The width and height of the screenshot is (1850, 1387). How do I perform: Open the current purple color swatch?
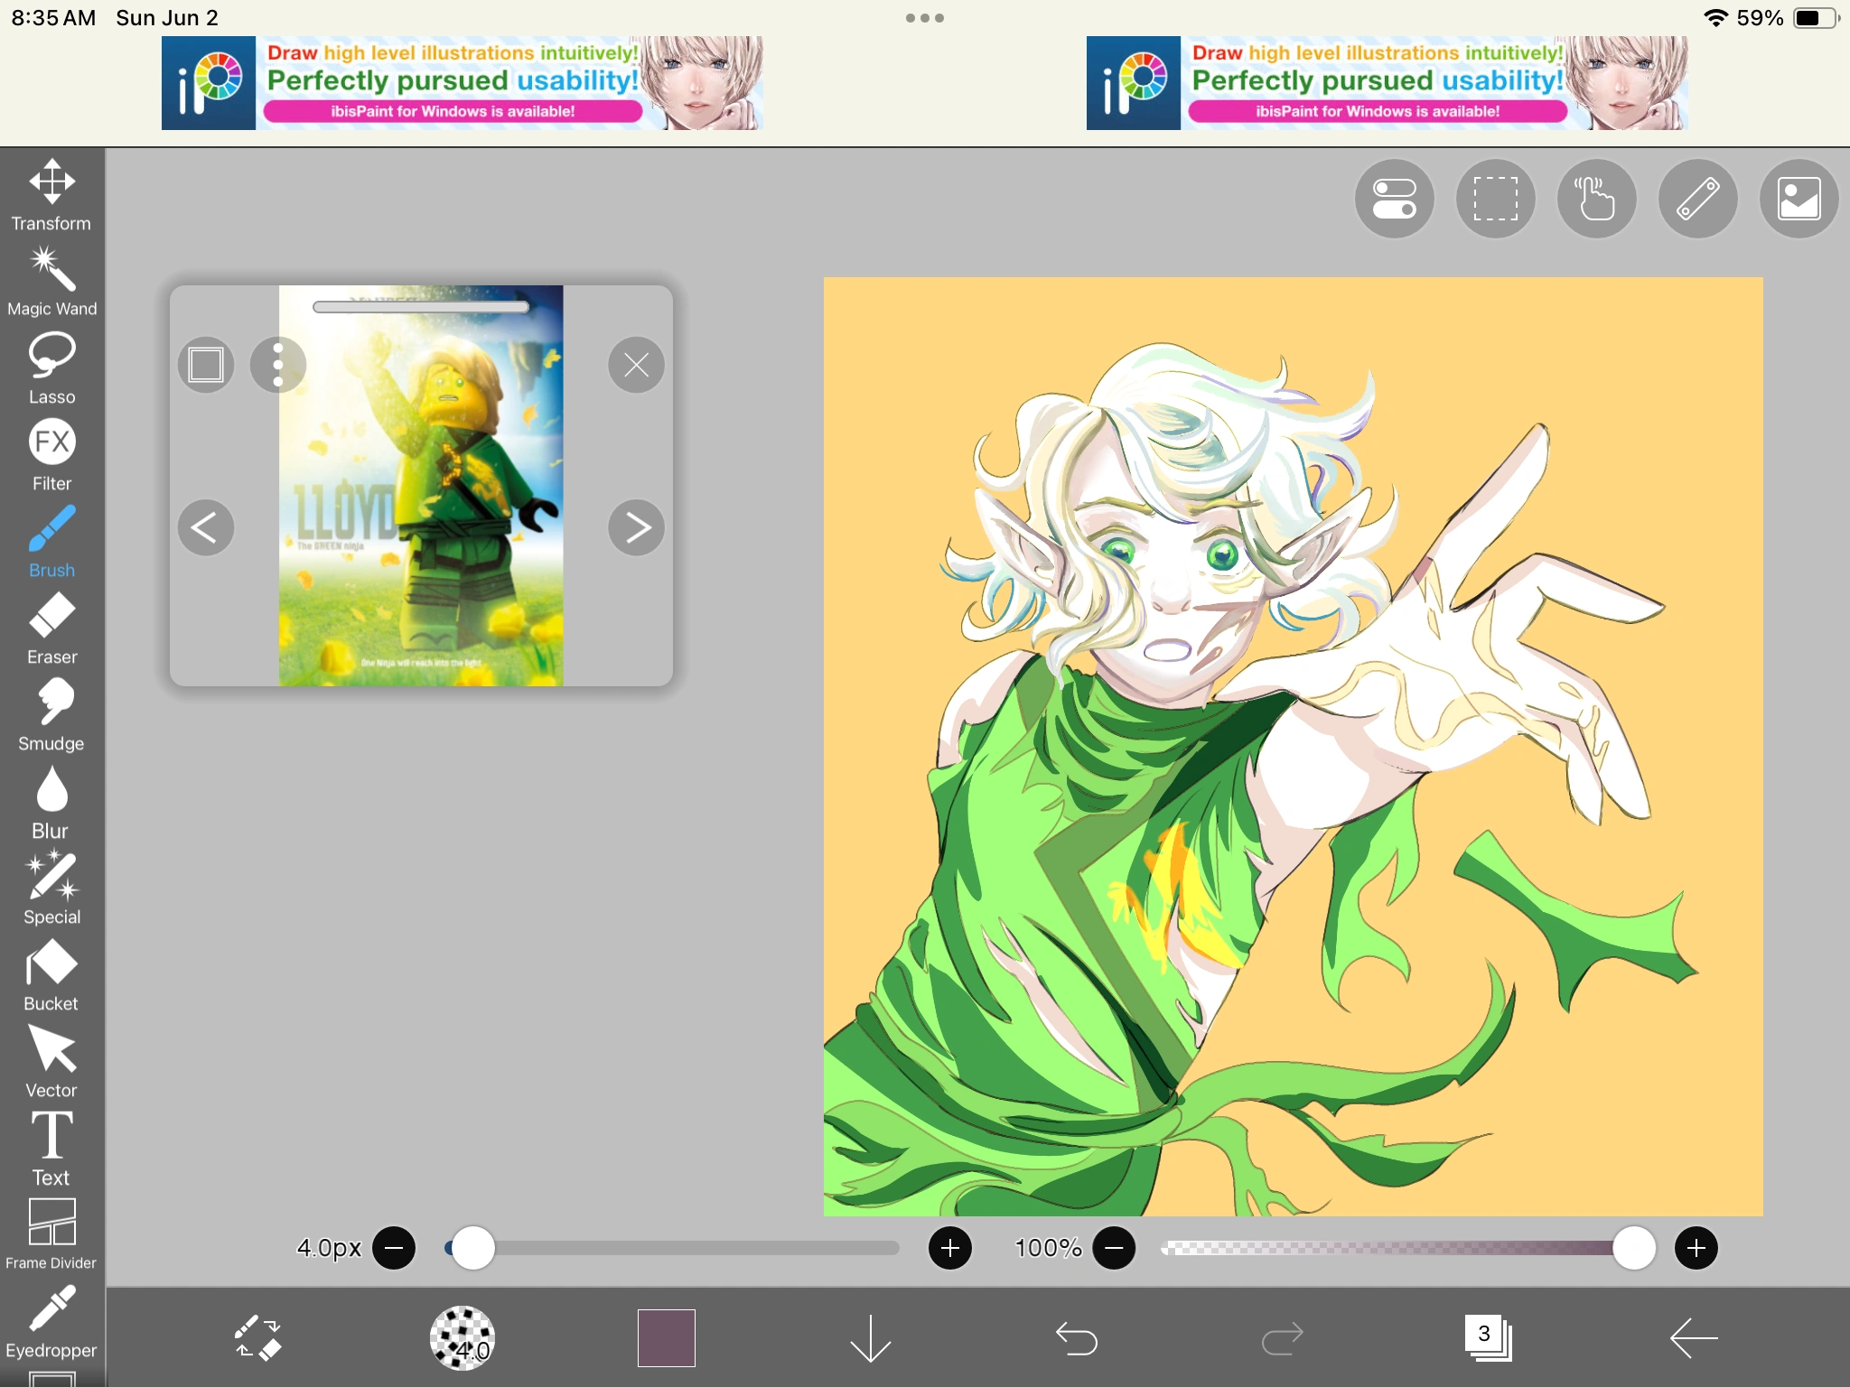[x=666, y=1337]
